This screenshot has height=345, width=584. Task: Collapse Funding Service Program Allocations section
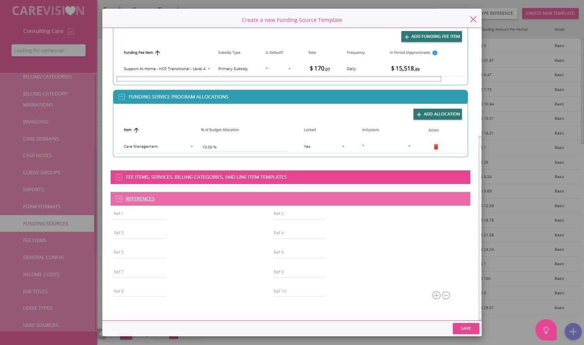(122, 97)
